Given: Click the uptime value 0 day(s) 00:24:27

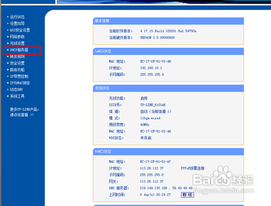Looking at the screenshot, I should (155, 195).
